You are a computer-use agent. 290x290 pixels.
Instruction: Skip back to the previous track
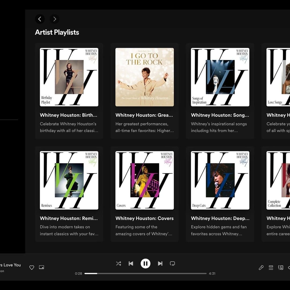click(x=131, y=263)
